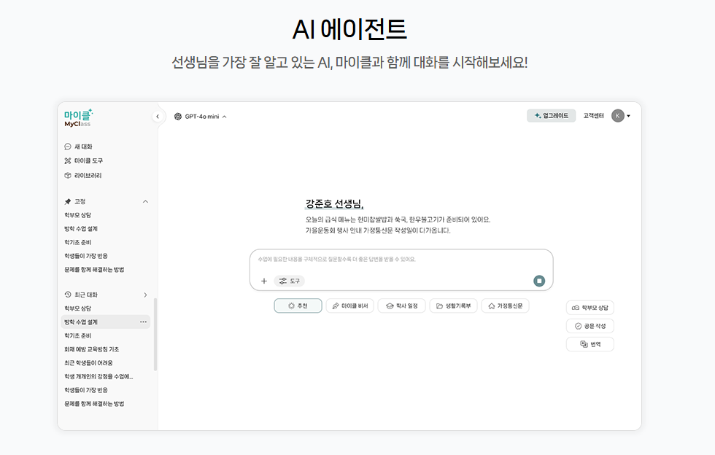Click the MyClass logo
This screenshot has height=455, width=715.
(x=78, y=118)
